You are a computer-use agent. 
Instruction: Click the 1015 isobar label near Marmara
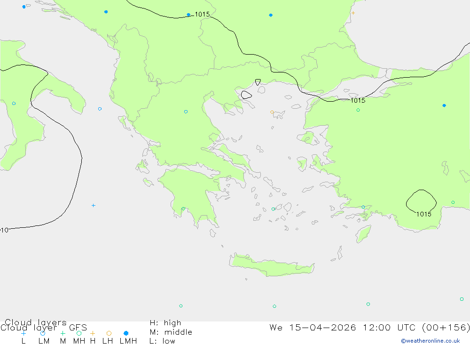point(358,100)
